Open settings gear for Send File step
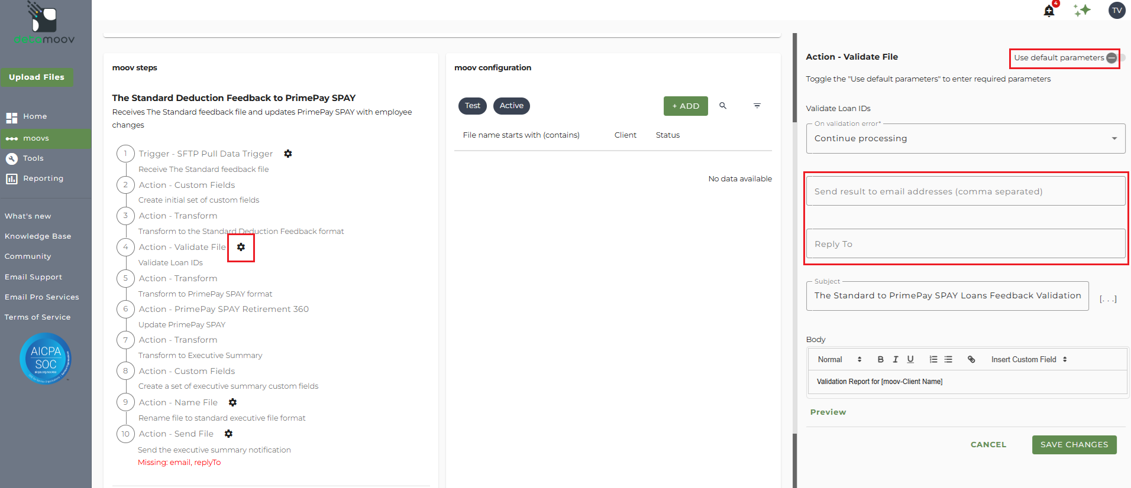Image resolution: width=1131 pixels, height=488 pixels. pyautogui.click(x=228, y=434)
